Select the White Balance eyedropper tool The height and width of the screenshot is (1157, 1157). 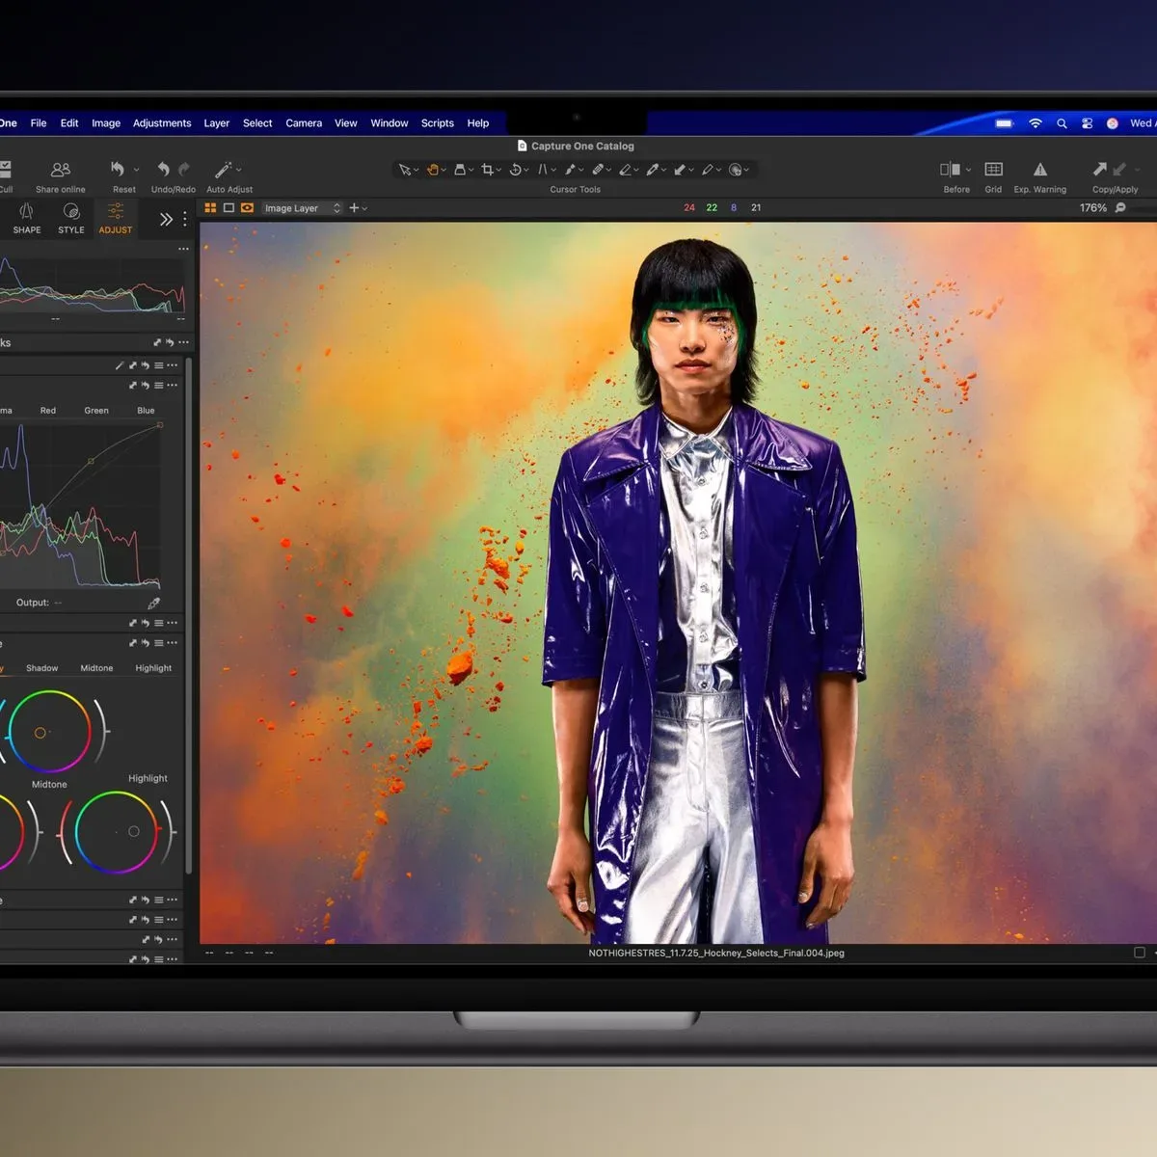click(x=653, y=170)
